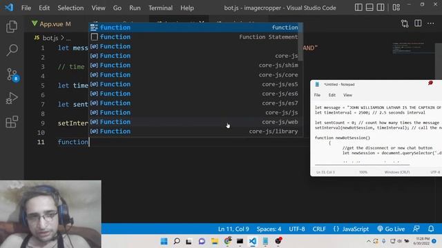Screen dimensions: 442x248
Task: Open Customize Layout icon
Action: pos(396,8)
